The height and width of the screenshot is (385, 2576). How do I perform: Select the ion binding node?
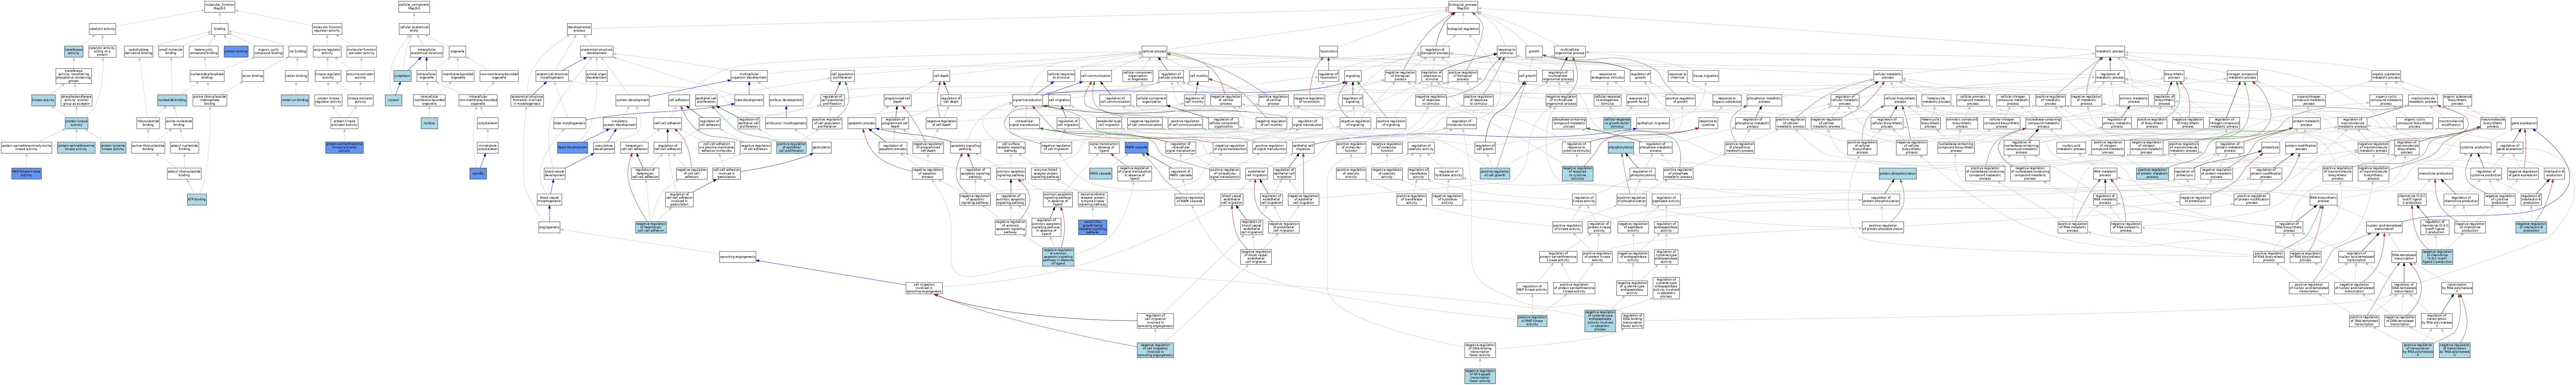click(x=298, y=51)
